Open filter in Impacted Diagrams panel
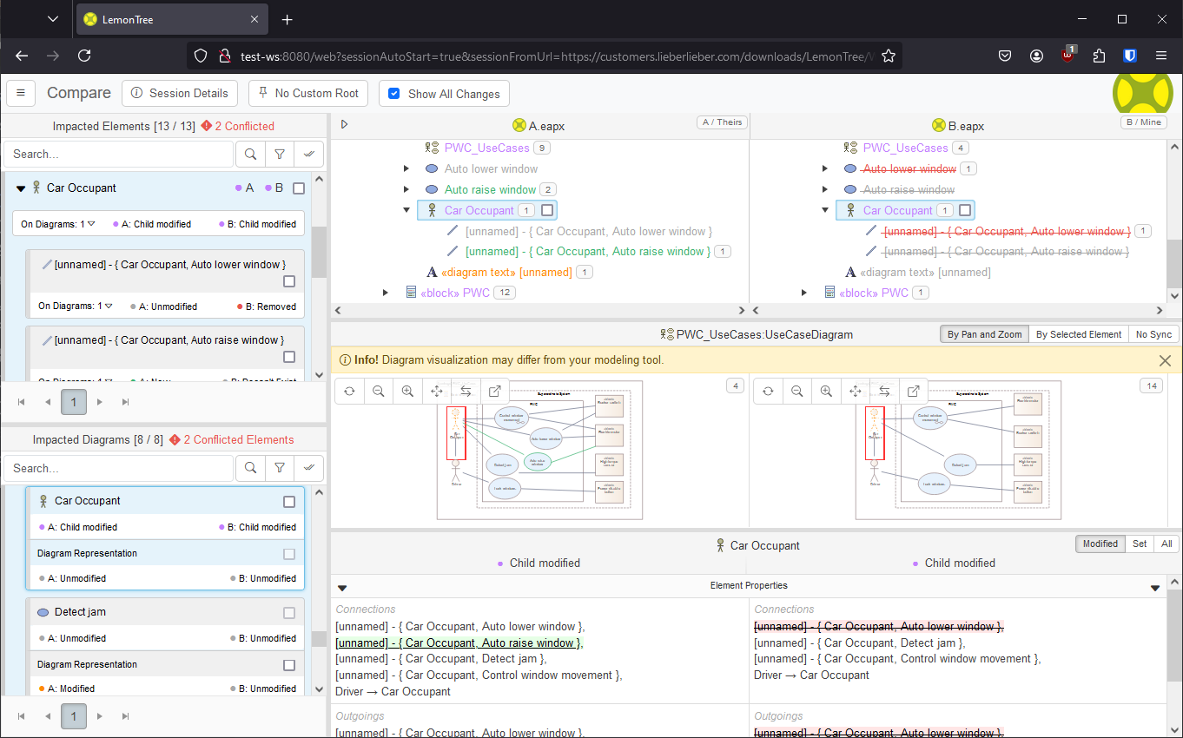The height and width of the screenshot is (738, 1183). tap(280, 468)
